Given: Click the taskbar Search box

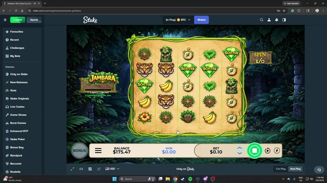Looking at the screenshot, I should click(137, 179).
